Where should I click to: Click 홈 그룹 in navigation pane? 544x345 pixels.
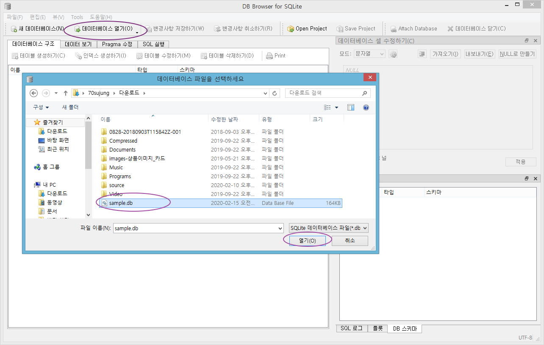[47, 167]
